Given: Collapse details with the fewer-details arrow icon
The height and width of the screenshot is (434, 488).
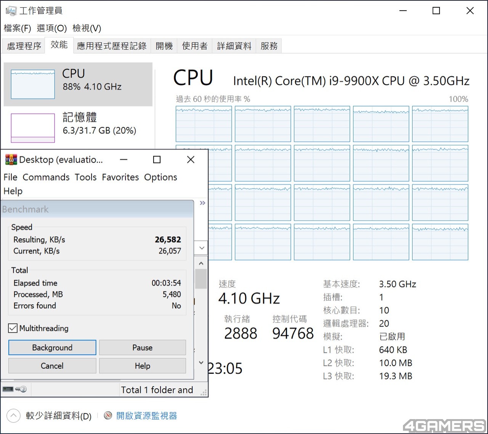Looking at the screenshot, I should pos(13,415).
